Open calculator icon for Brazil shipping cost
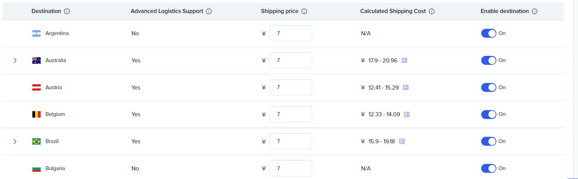 (x=402, y=141)
